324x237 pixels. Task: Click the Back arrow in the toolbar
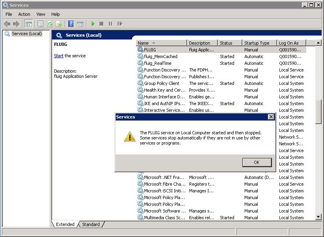point(7,24)
